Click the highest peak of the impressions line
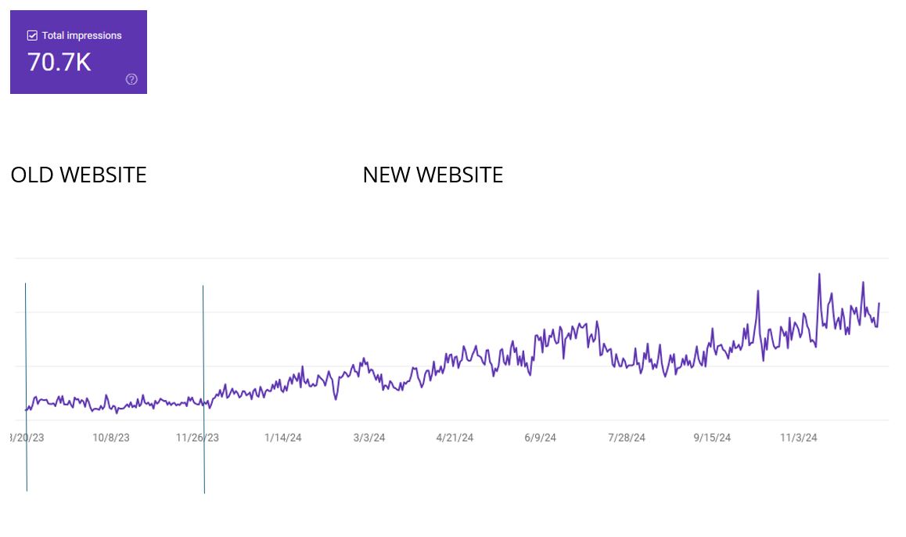This screenshot has height=537, width=906. click(819, 275)
